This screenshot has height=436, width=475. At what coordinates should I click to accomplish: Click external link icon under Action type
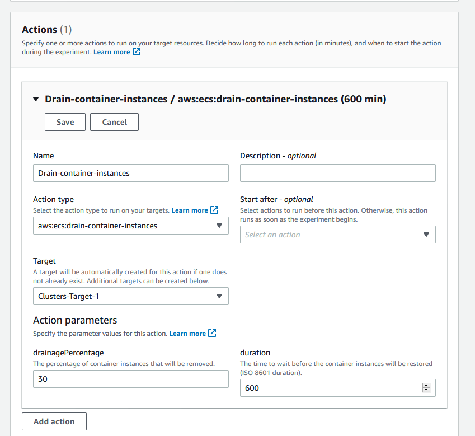214,210
